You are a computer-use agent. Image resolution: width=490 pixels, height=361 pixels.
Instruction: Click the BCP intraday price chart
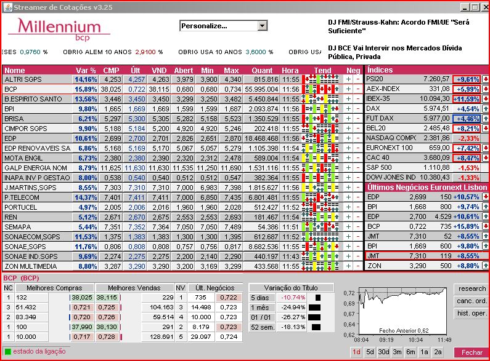tap(403, 311)
